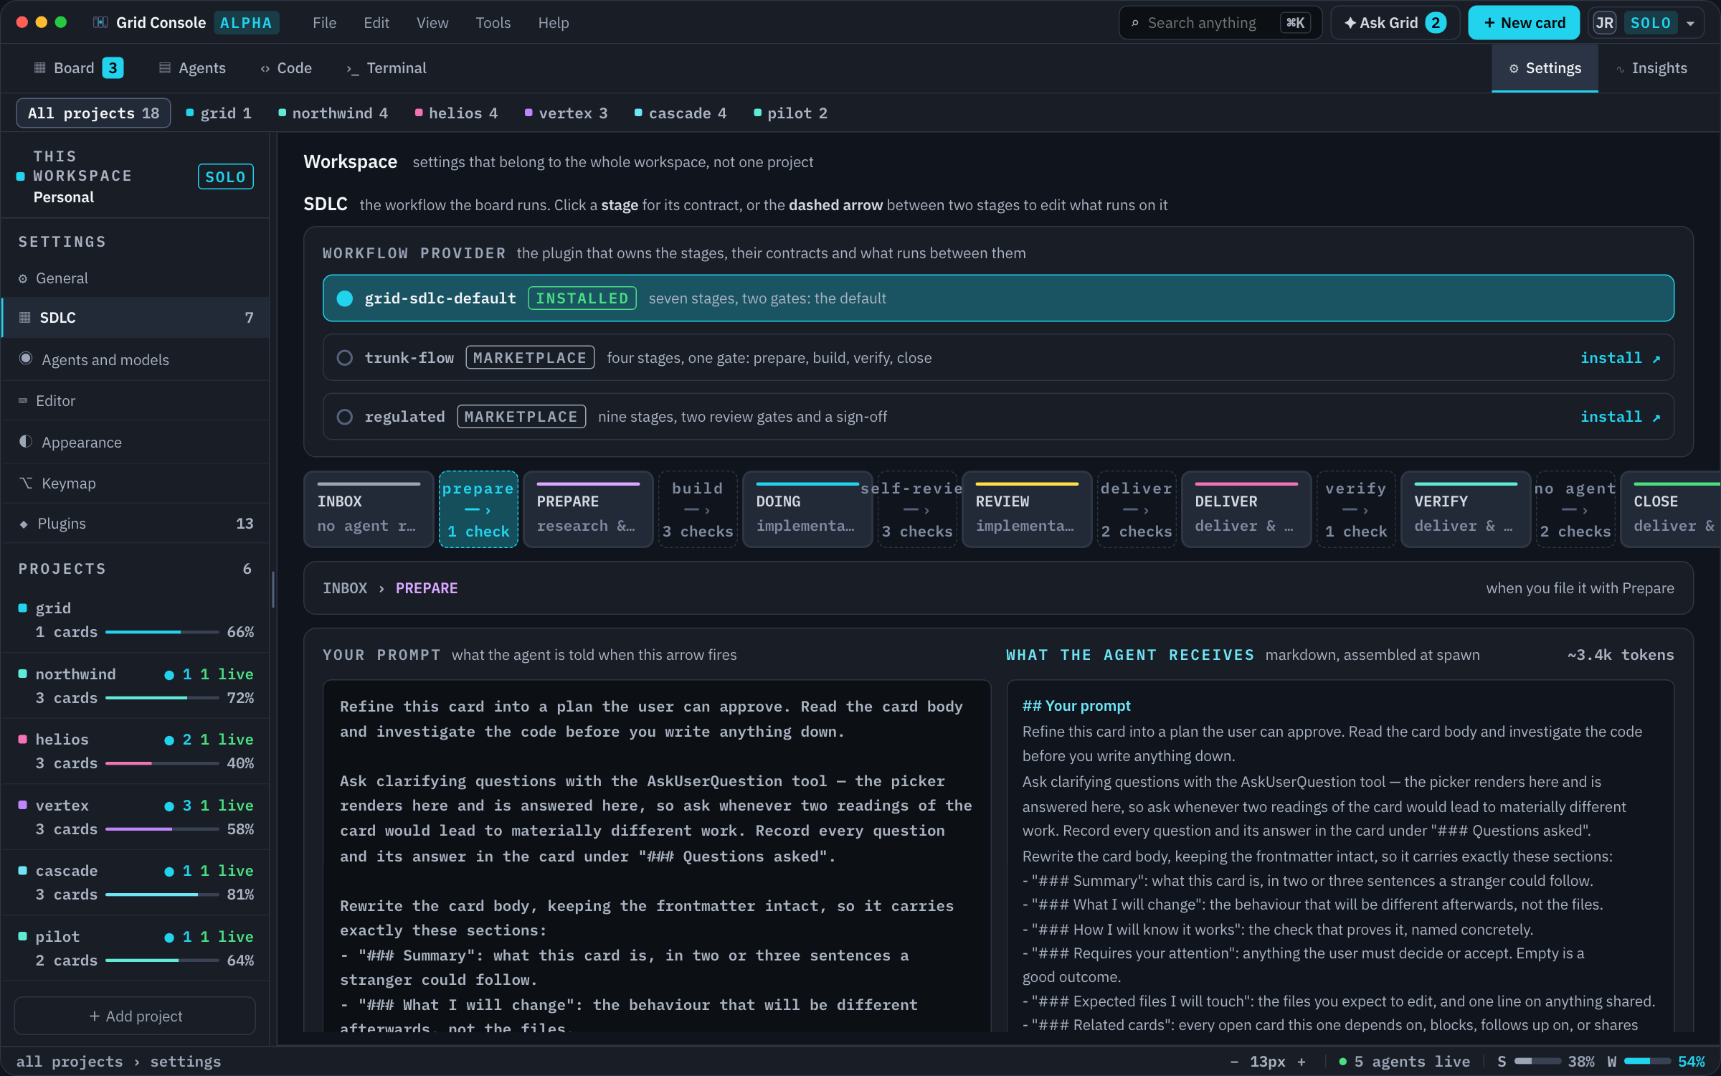
Task: Click the green agents live status dot
Action: (1342, 1062)
